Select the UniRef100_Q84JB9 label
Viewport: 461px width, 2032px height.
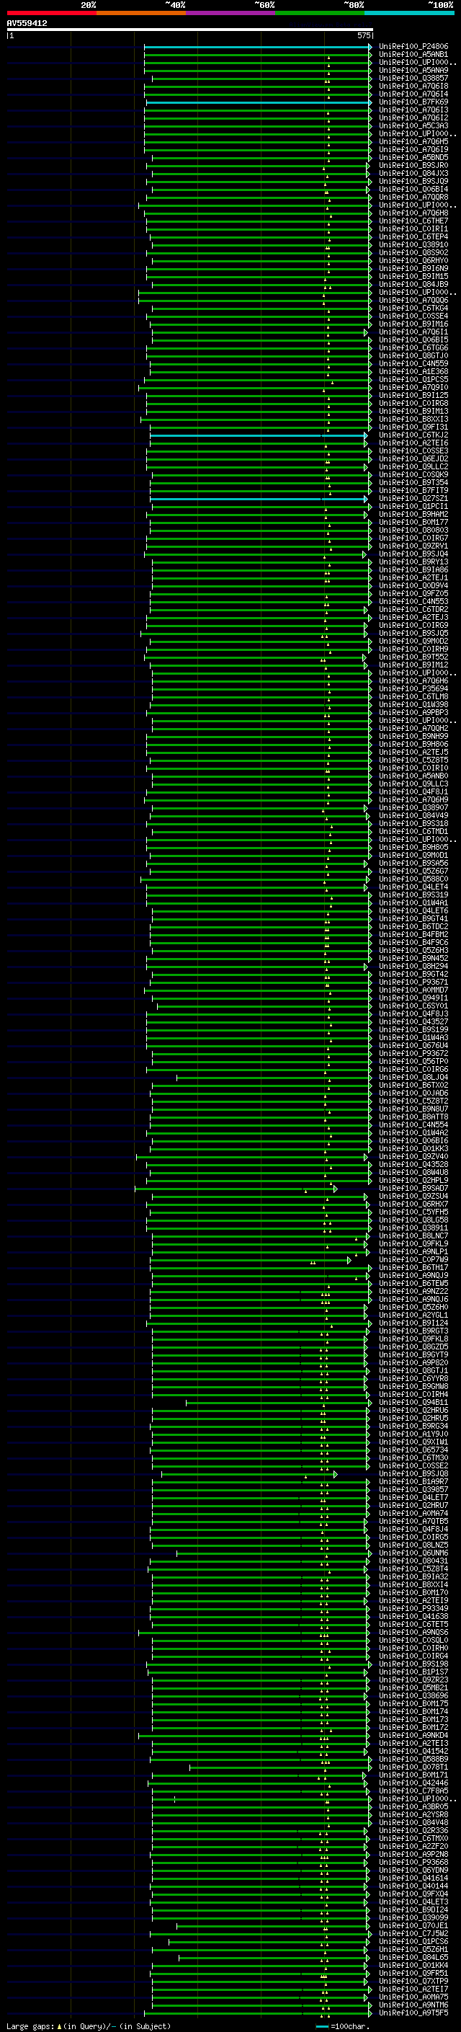[x=413, y=285]
